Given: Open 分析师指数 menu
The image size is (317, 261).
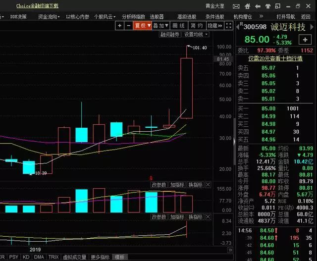Looking at the screenshot, I should 133,17.
